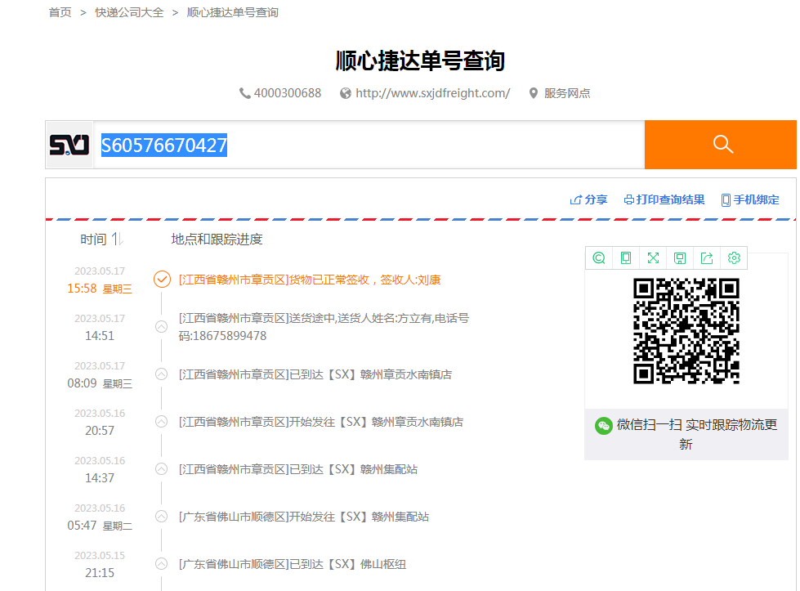
Task: Click the time 14:51
Action: (x=100, y=336)
